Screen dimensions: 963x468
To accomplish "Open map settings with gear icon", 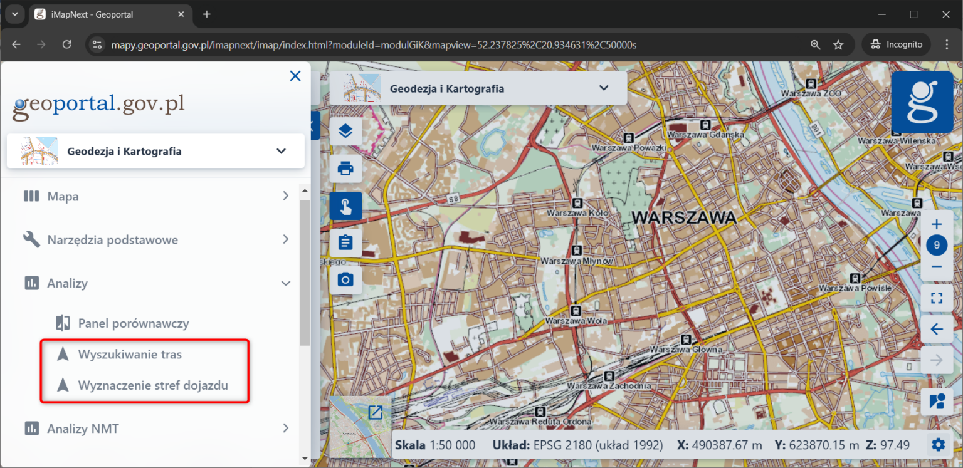I will (939, 444).
